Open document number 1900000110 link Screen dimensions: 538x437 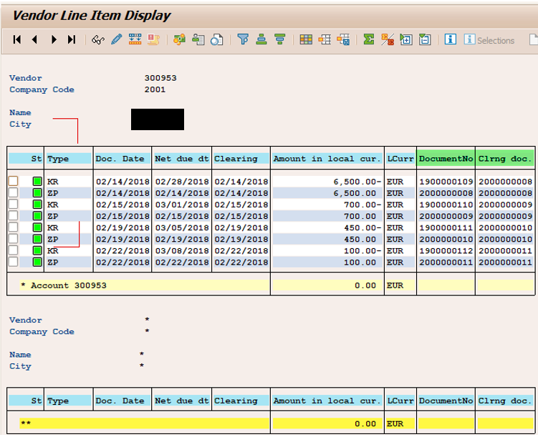click(x=446, y=205)
